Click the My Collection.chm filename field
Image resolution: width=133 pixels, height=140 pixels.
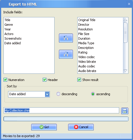click(61, 110)
